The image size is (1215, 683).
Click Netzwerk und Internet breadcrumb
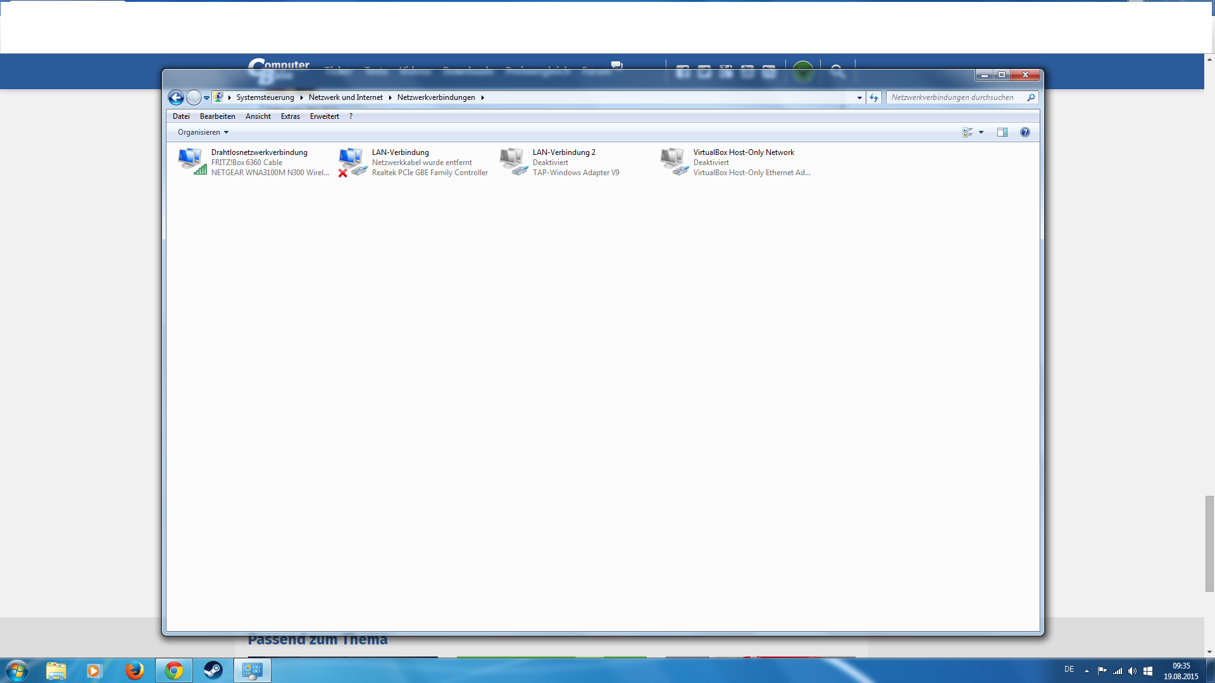pos(346,97)
